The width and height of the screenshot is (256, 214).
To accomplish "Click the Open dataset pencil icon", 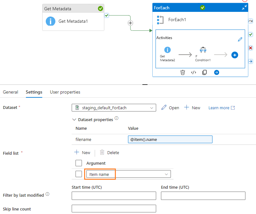I will 164,107.
